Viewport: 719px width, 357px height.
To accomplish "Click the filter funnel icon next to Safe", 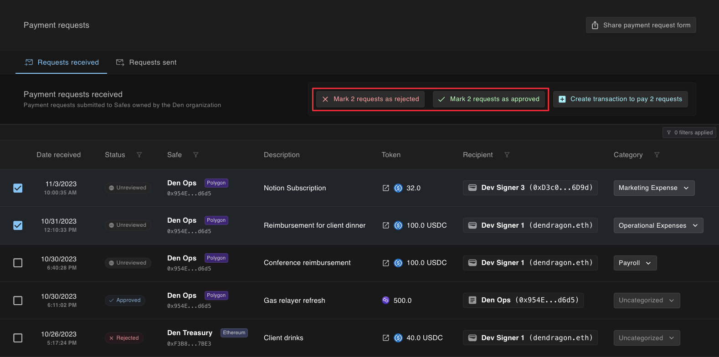I will pos(195,155).
